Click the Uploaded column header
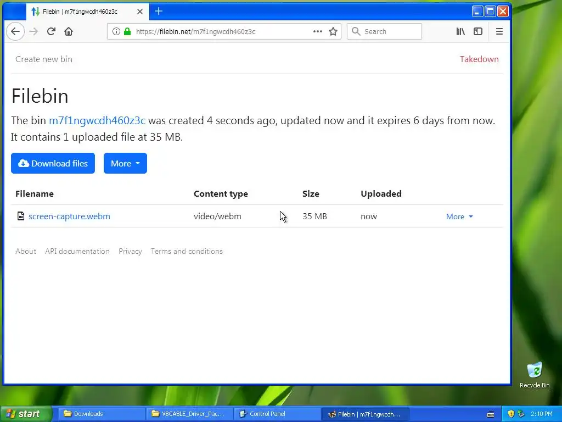Screen dimensions: 562x422 pos(381,194)
